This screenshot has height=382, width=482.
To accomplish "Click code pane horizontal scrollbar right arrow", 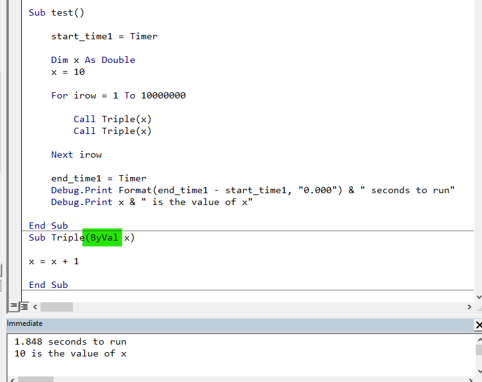I will [469, 307].
